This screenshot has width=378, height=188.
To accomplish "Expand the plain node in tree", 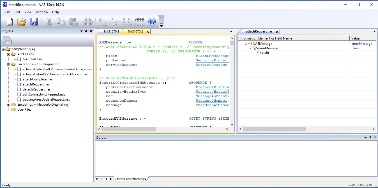I will coord(255,53).
